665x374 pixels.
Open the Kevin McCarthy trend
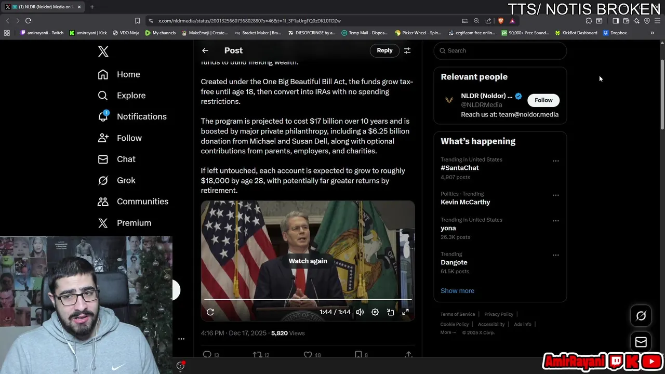pos(465,202)
